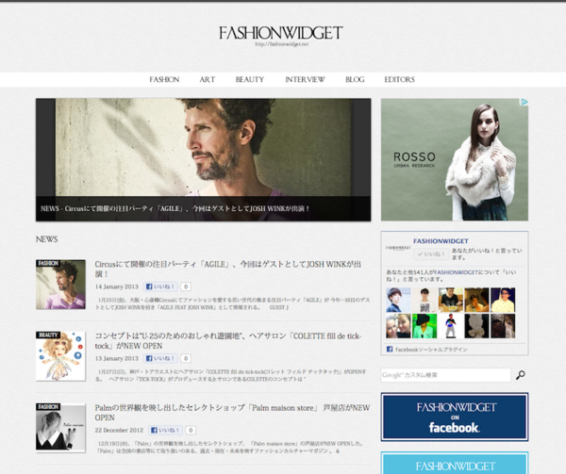The width and height of the screenshot is (566, 474).
Task: Click like count beside 22 December 2012
Action: click(191, 430)
